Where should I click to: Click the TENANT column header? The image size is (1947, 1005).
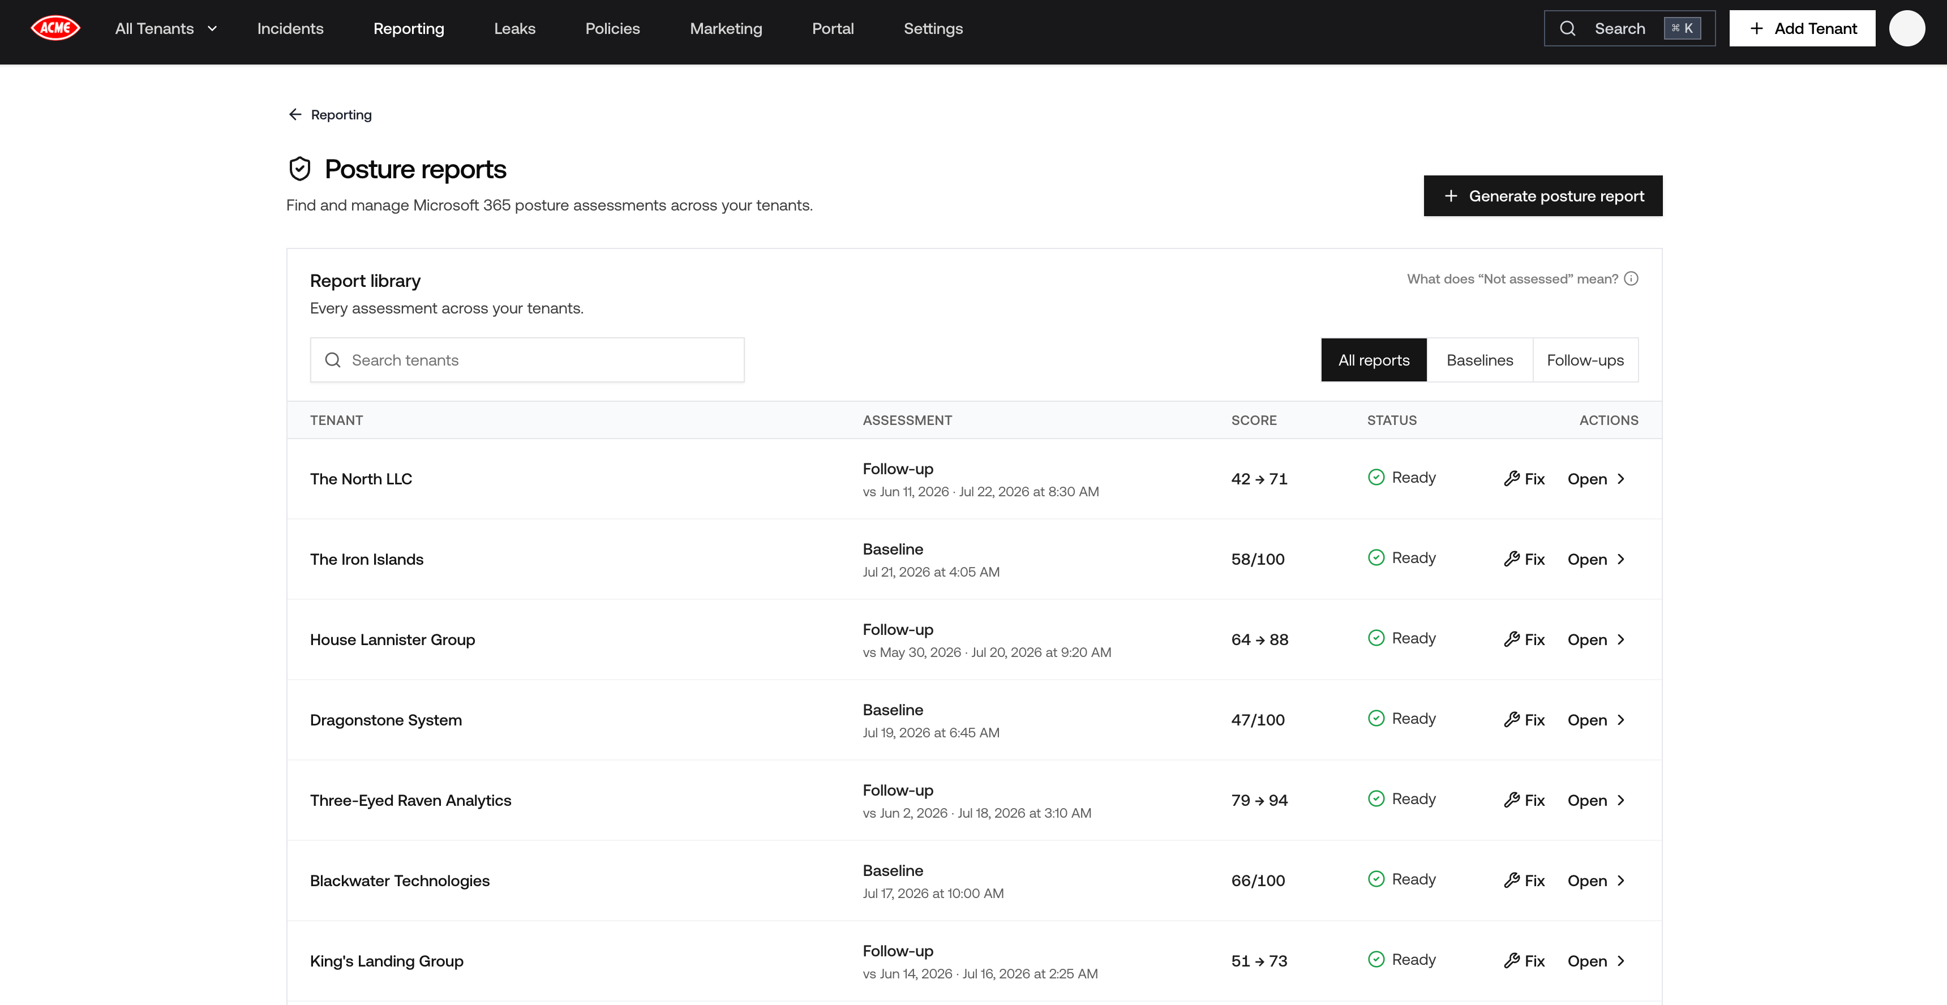(x=336, y=420)
